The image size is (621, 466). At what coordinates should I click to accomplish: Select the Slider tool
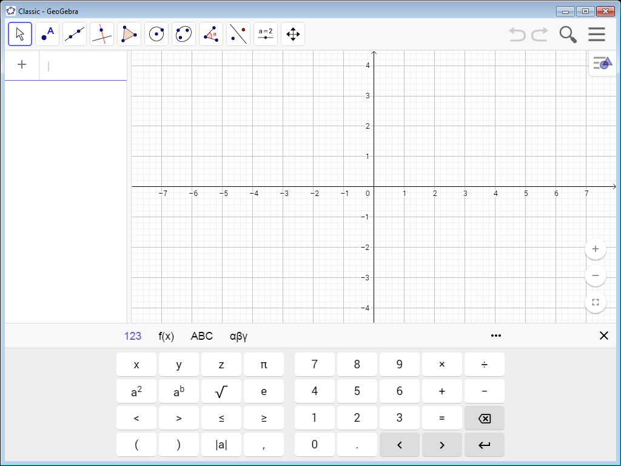click(x=266, y=34)
